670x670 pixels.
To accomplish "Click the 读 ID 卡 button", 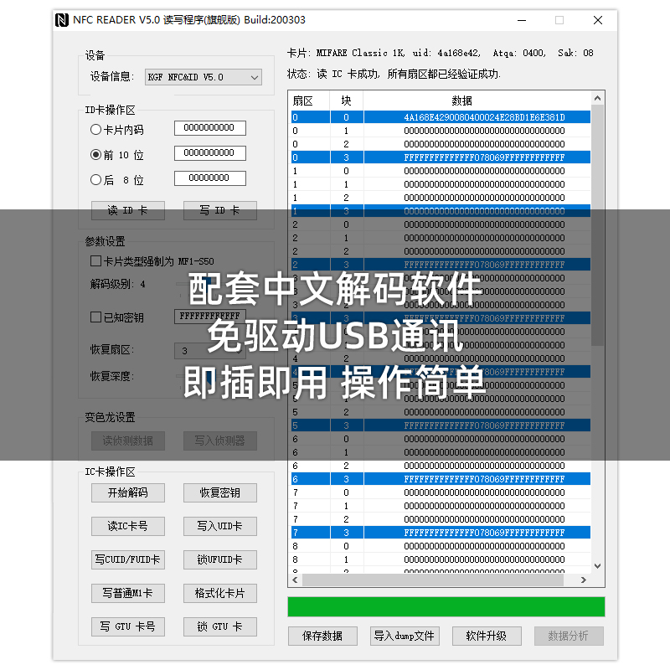I will click(x=128, y=210).
